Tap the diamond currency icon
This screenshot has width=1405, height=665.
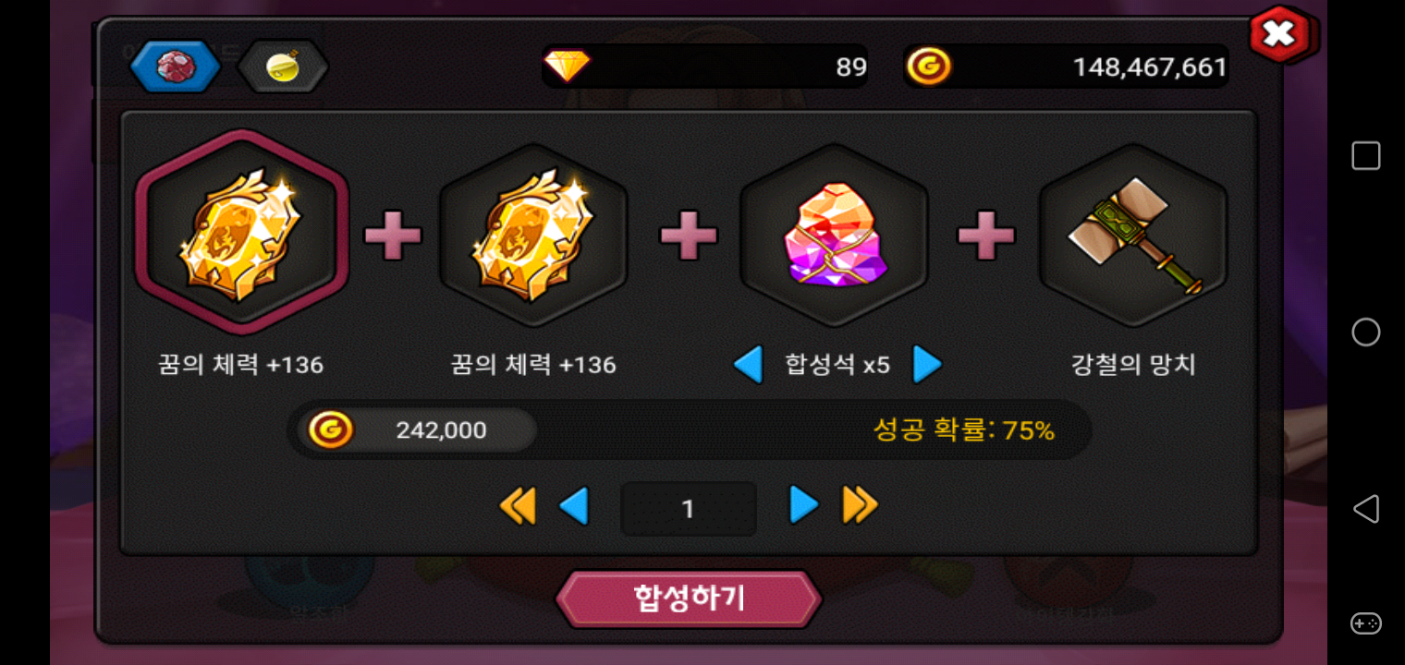567,66
